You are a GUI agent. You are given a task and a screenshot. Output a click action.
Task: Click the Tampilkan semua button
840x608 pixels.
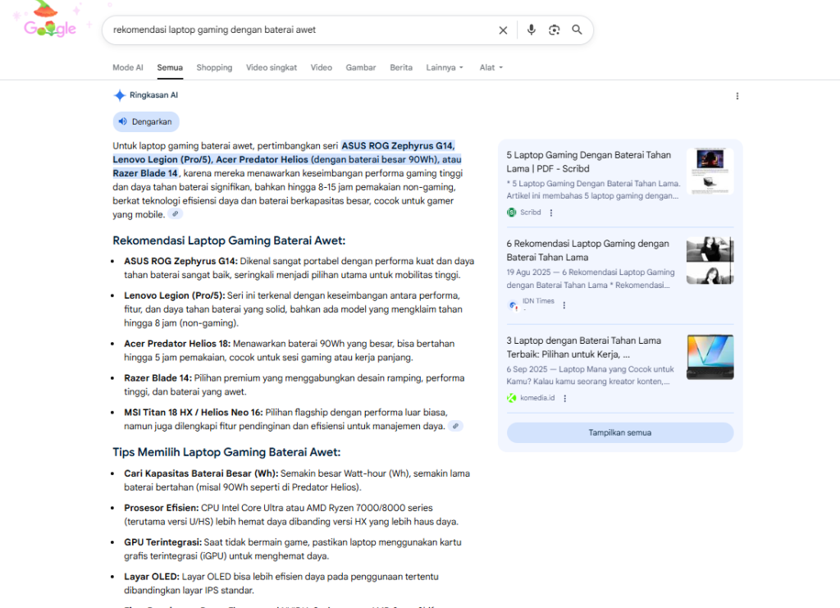pyautogui.click(x=619, y=432)
